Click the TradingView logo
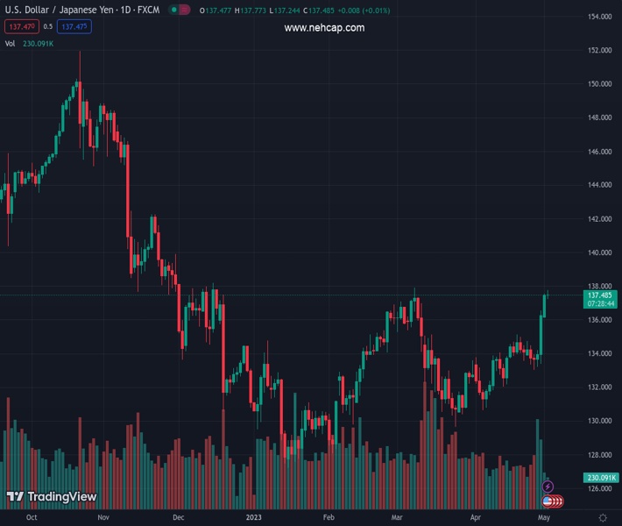This screenshot has height=526, width=622. click(52, 497)
